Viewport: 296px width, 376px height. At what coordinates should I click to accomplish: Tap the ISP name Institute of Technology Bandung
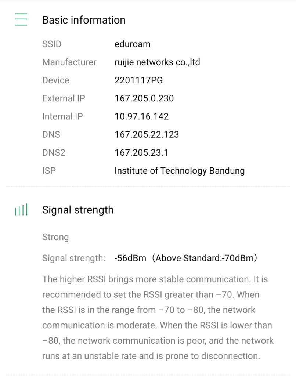coord(179,171)
